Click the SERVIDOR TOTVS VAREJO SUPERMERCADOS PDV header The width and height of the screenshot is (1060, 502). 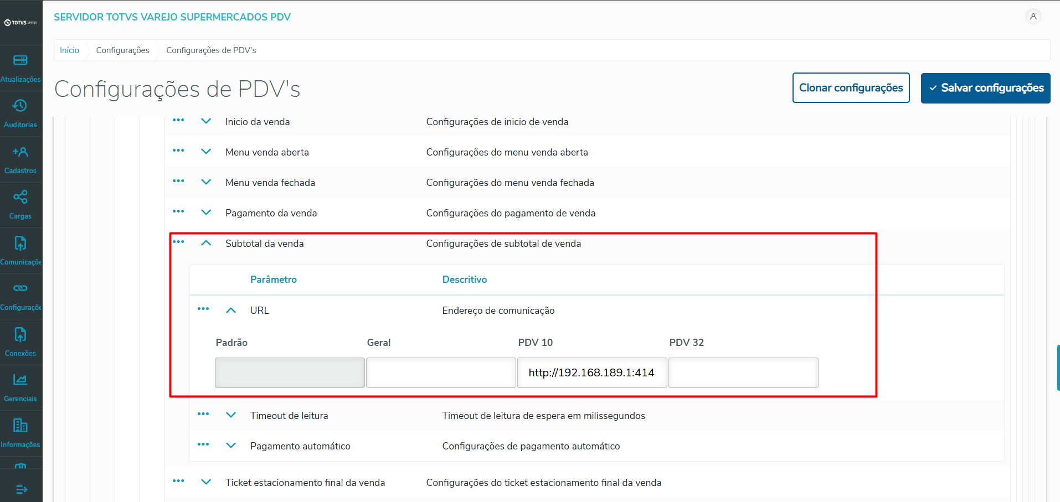click(x=172, y=17)
